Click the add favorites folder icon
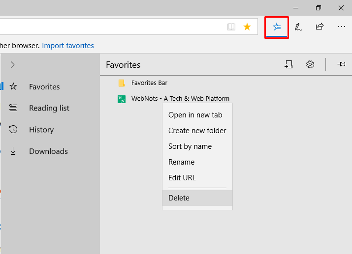352x254 pixels. (x=288, y=64)
